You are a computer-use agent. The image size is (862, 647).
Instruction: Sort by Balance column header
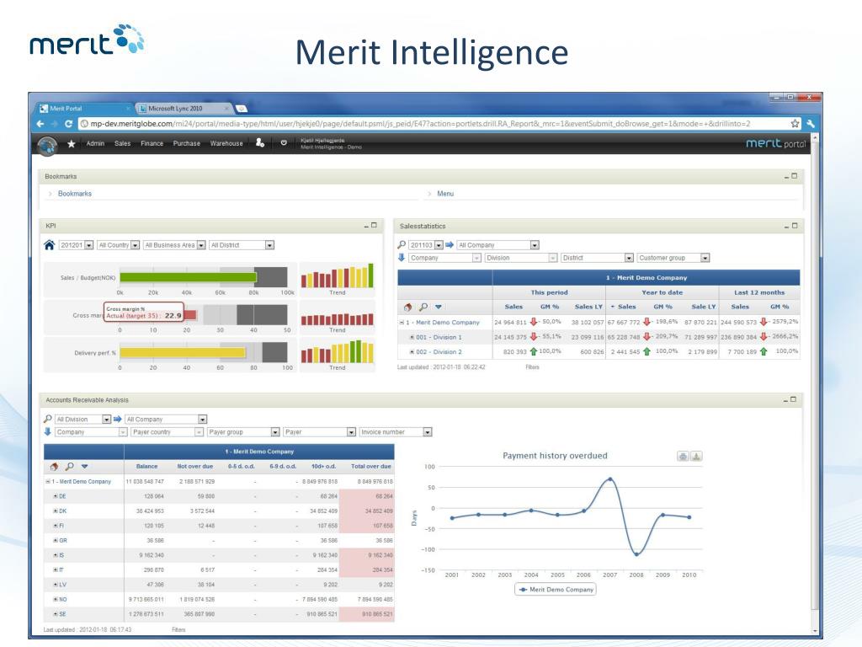[x=146, y=467]
